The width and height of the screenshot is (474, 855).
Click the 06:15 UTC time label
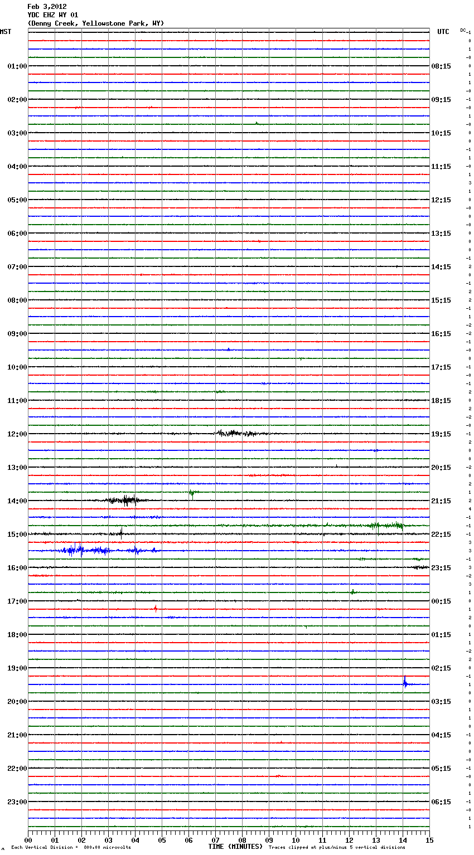click(x=441, y=801)
